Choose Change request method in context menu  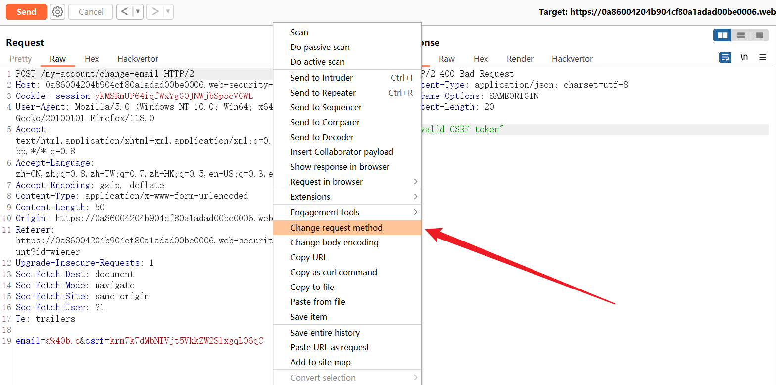pos(337,228)
